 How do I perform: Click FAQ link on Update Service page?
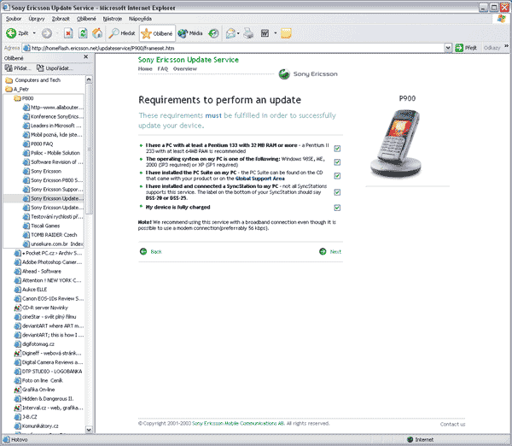point(163,68)
